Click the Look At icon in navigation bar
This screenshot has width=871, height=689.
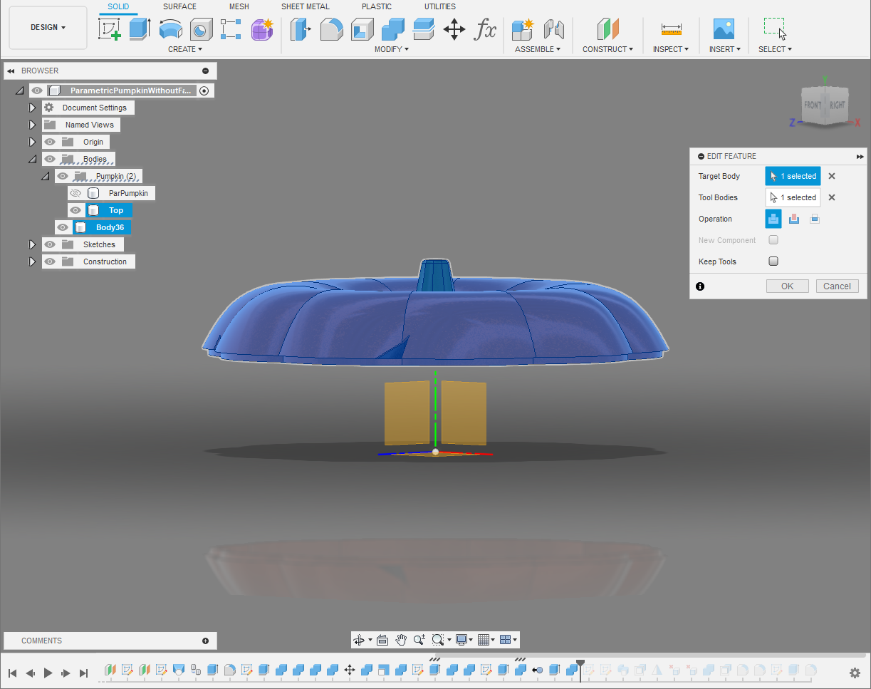pyautogui.click(x=382, y=640)
